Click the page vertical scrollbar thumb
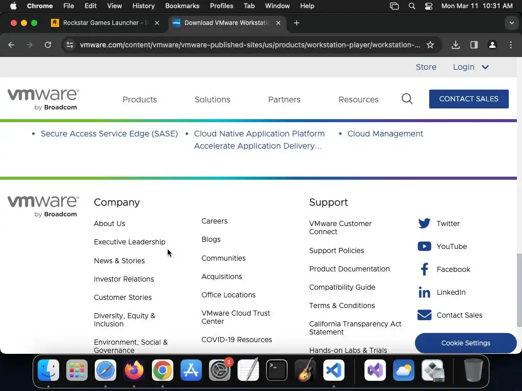 [x=519, y=290]
